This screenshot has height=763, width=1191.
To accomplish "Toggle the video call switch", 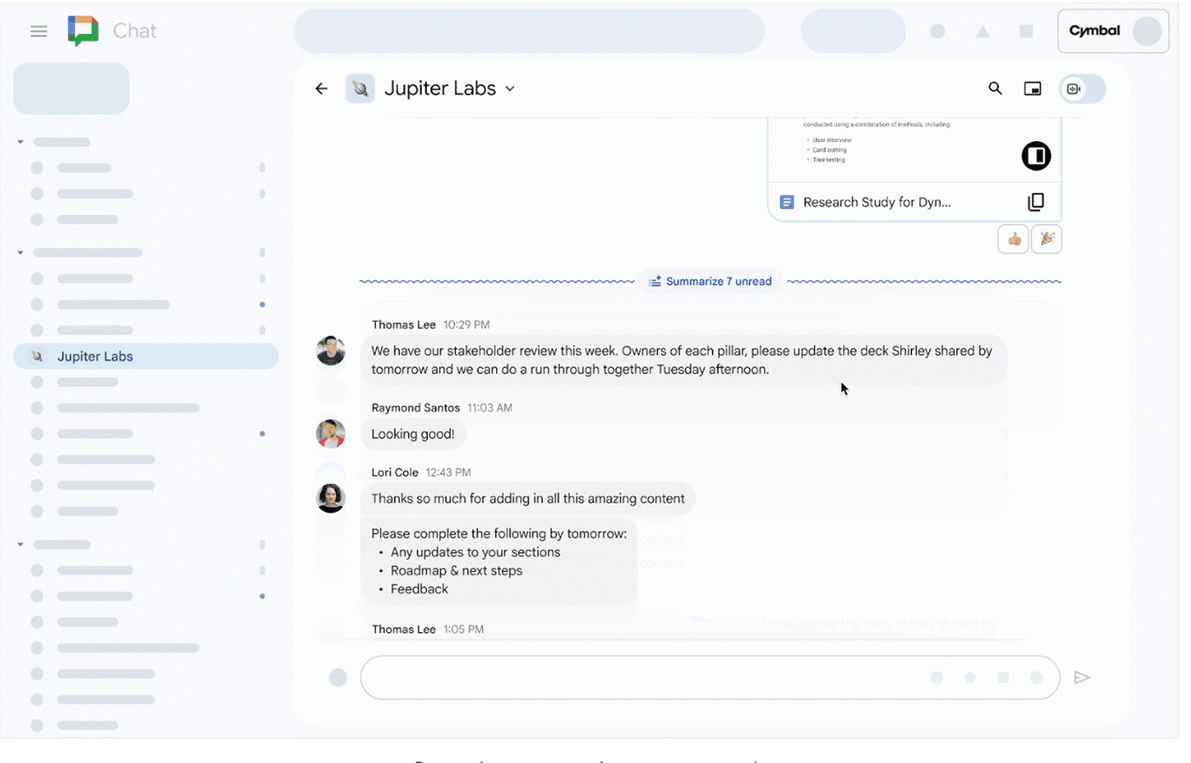I will (x=1081, y=89).
